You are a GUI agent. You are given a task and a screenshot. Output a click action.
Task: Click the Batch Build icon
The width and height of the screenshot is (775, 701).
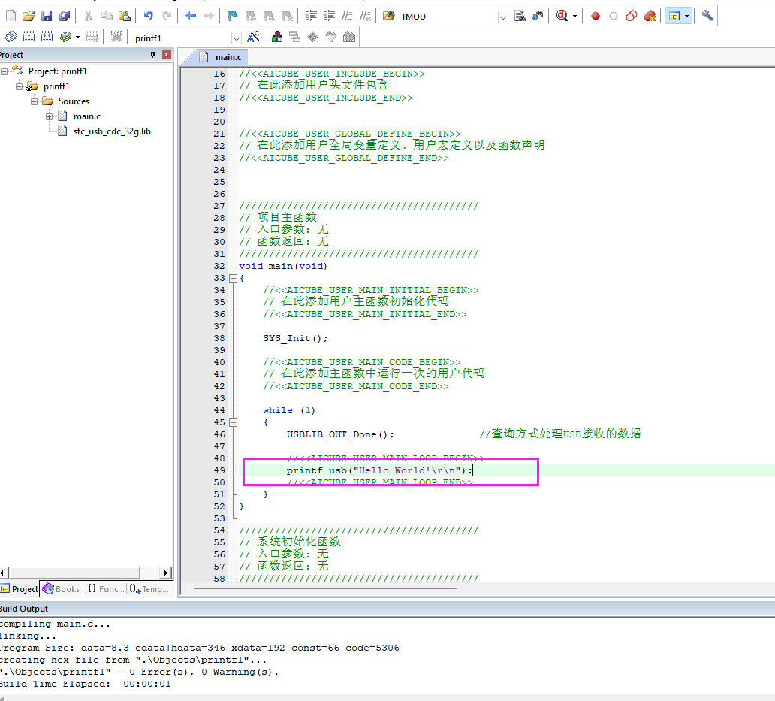pos(65,37)
